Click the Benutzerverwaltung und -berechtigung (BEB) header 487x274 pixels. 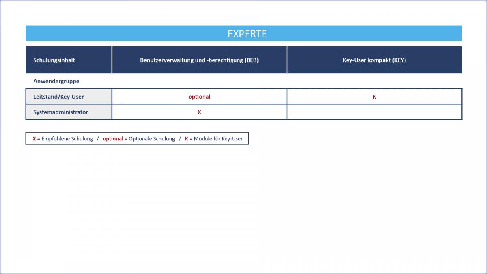pos(199,60)
